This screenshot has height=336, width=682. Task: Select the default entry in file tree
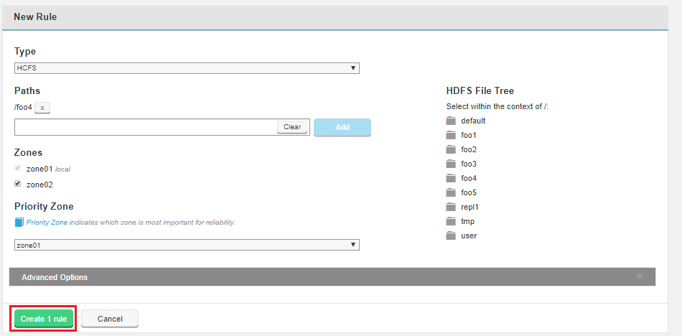coord(473,121)
